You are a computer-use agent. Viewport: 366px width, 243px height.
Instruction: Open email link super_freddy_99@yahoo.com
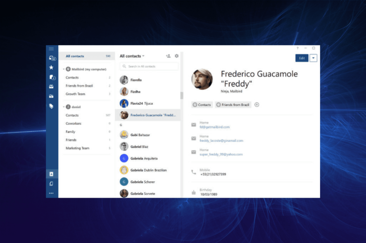(221, 154)
